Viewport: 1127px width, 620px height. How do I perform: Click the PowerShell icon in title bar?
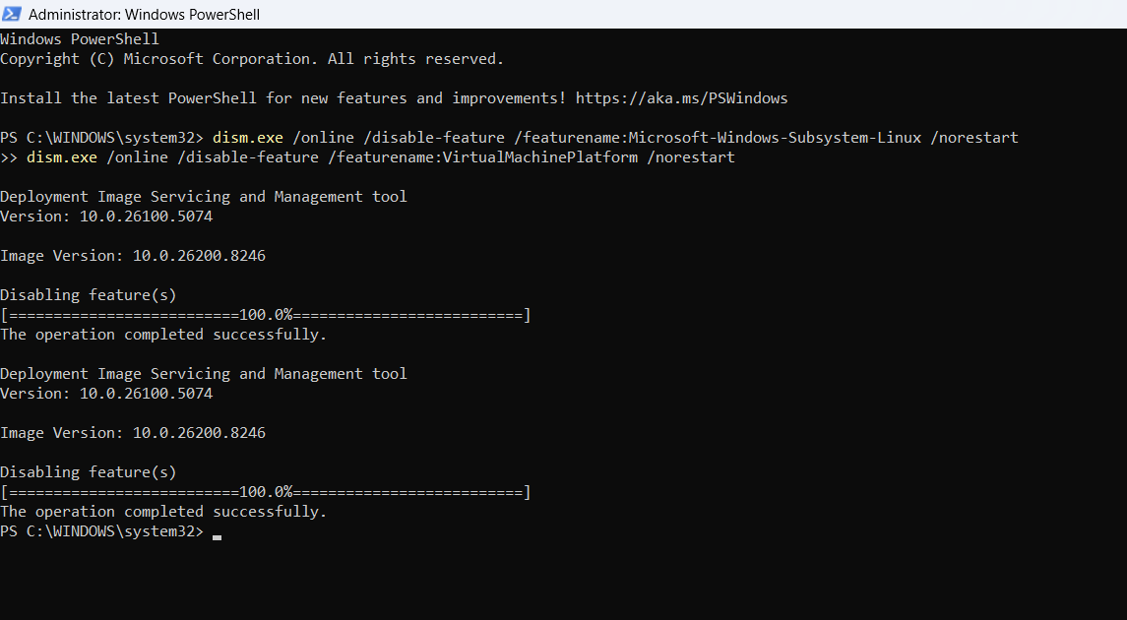[14, 15]
